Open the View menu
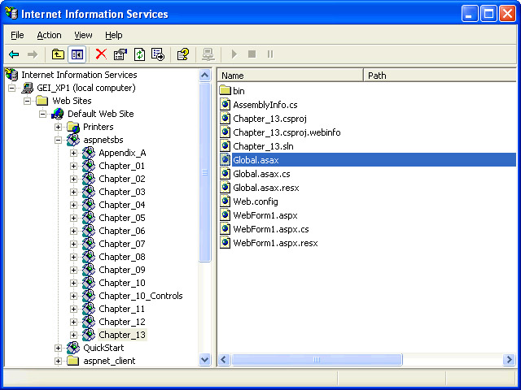 (83, 35)
